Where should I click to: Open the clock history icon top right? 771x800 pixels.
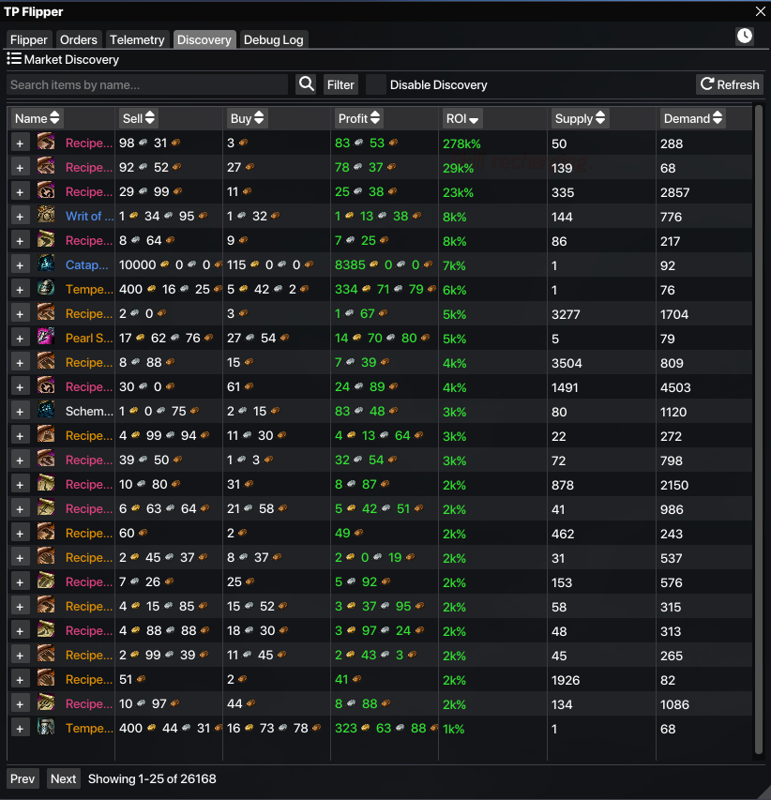pyautogui.click(x=744, y=36)
